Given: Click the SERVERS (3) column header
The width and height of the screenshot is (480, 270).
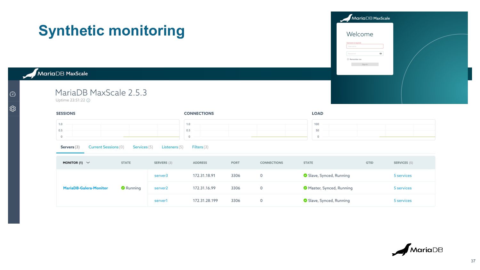Looking at the screenshot, I should pos(163,163).
